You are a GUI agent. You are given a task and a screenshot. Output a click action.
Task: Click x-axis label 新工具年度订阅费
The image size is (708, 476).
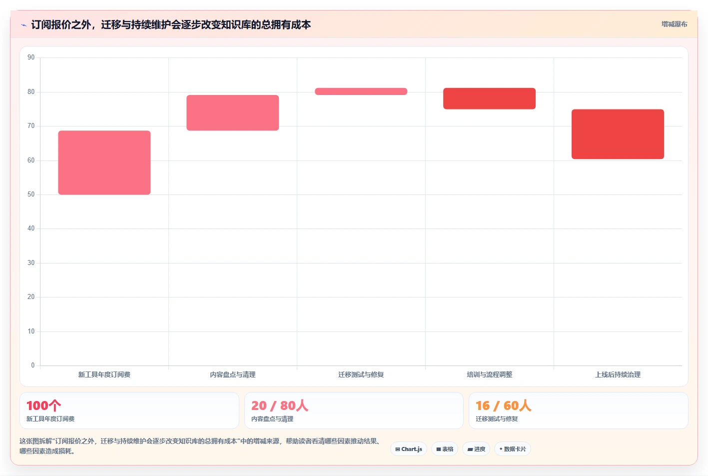click(x=104, y=374)
